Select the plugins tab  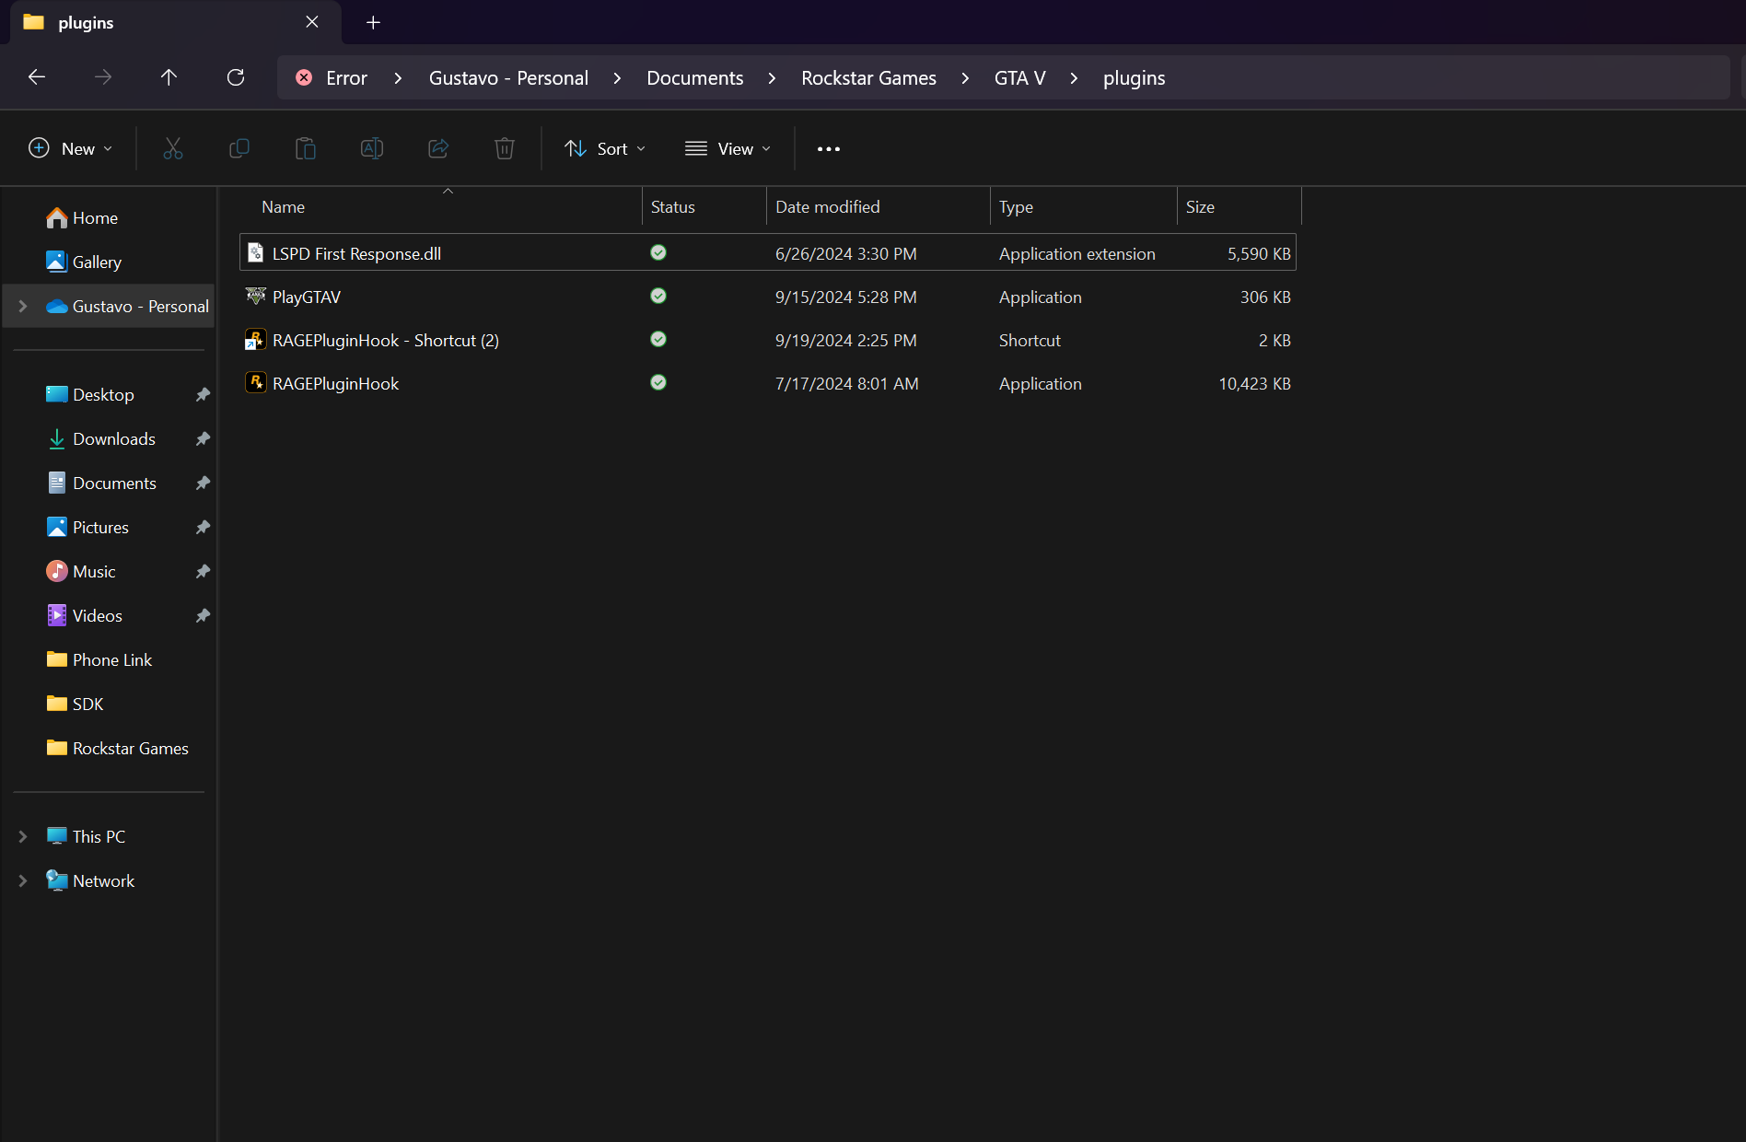tap(175, 22)
